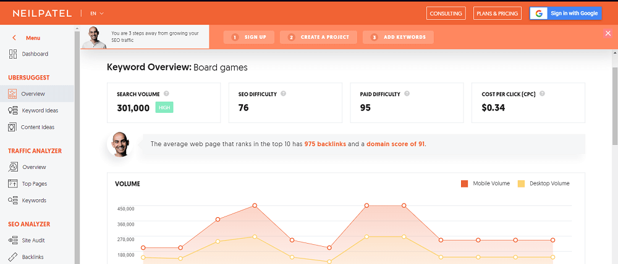The image size is (618, 264).
Task: Click the sidebar vertical scrollbar
Action: pos(77,146)
